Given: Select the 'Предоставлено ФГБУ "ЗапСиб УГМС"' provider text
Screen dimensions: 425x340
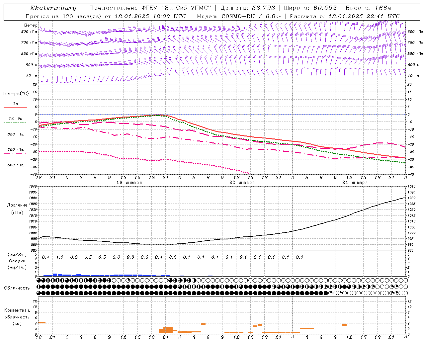Looking at the screenshot, I should coord(151,8).
